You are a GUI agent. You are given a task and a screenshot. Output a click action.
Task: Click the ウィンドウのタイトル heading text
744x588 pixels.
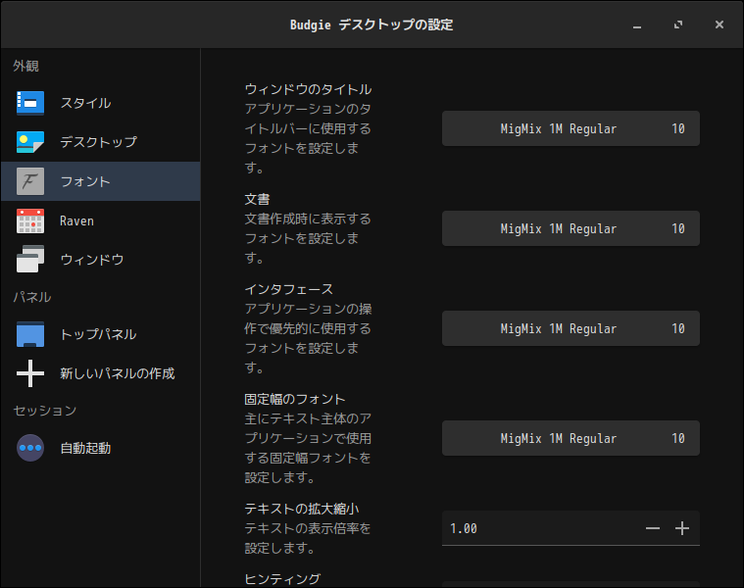coord(308,89)
